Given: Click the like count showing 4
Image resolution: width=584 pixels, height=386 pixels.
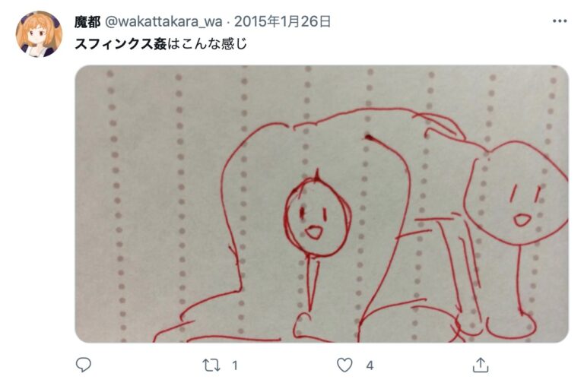Looking at the screenshot, I should point(370,365).
